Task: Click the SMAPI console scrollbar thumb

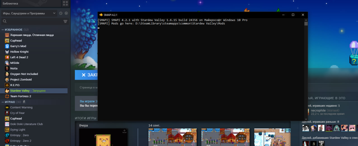Action: pyautogui.click(x=306, y=24)
